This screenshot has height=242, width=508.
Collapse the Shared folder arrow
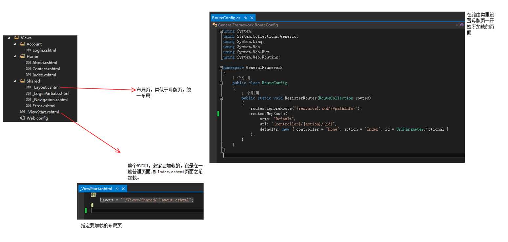point(15,81)
